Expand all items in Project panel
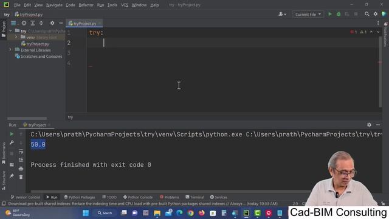Screen dimensions: 389x219 [32, 23]
